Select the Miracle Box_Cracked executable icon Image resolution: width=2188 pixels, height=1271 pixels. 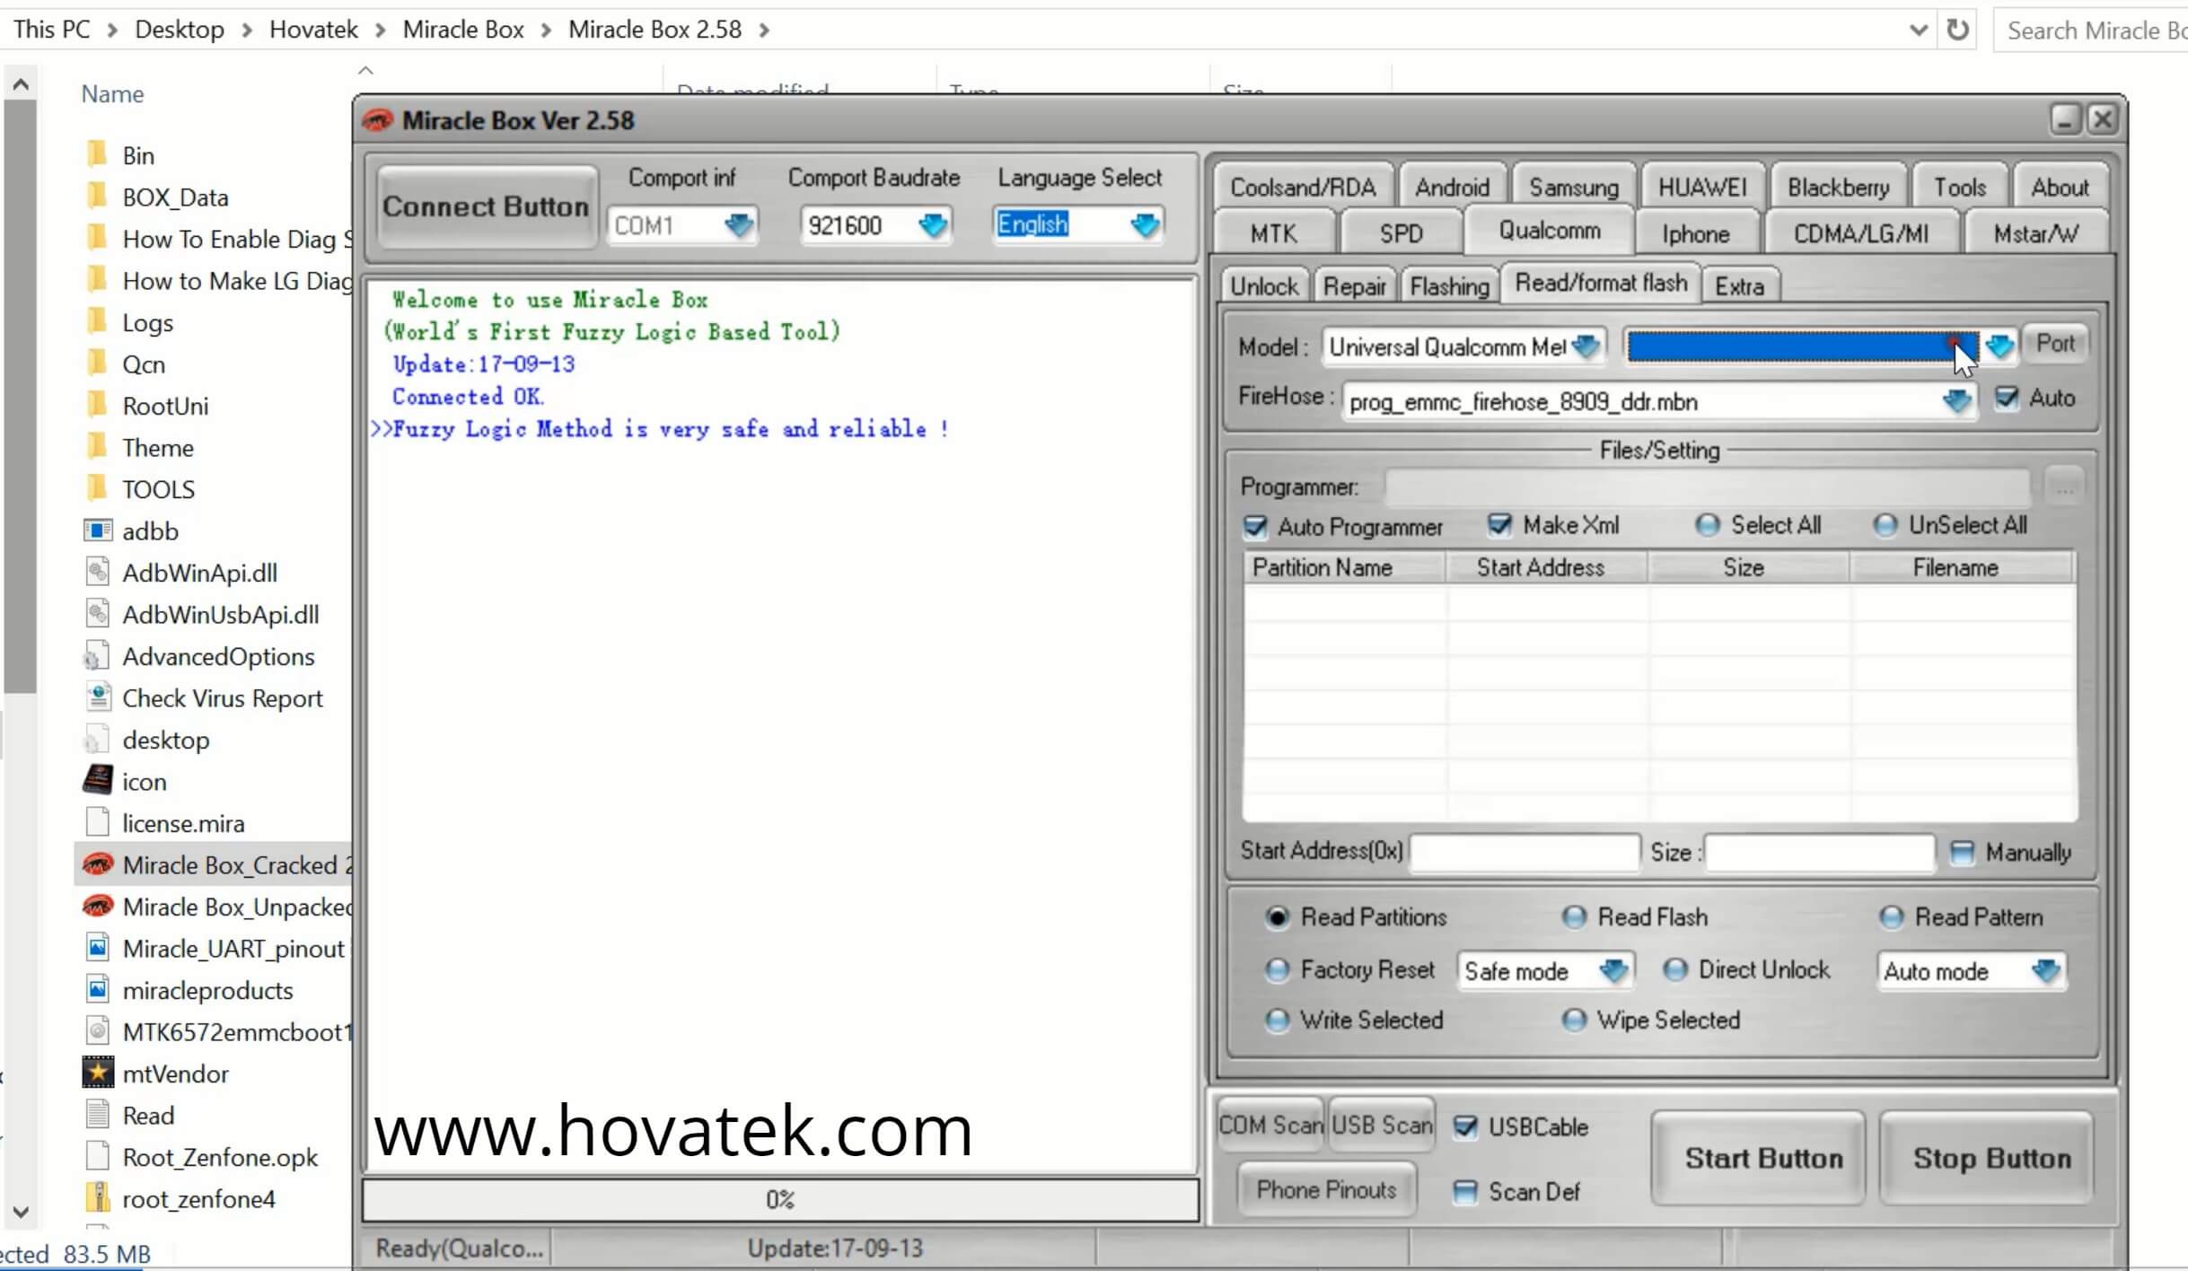tap(97, 864)
